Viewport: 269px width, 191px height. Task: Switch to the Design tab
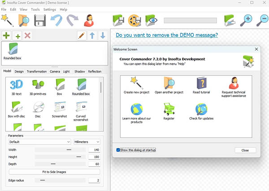click(19, 71)
